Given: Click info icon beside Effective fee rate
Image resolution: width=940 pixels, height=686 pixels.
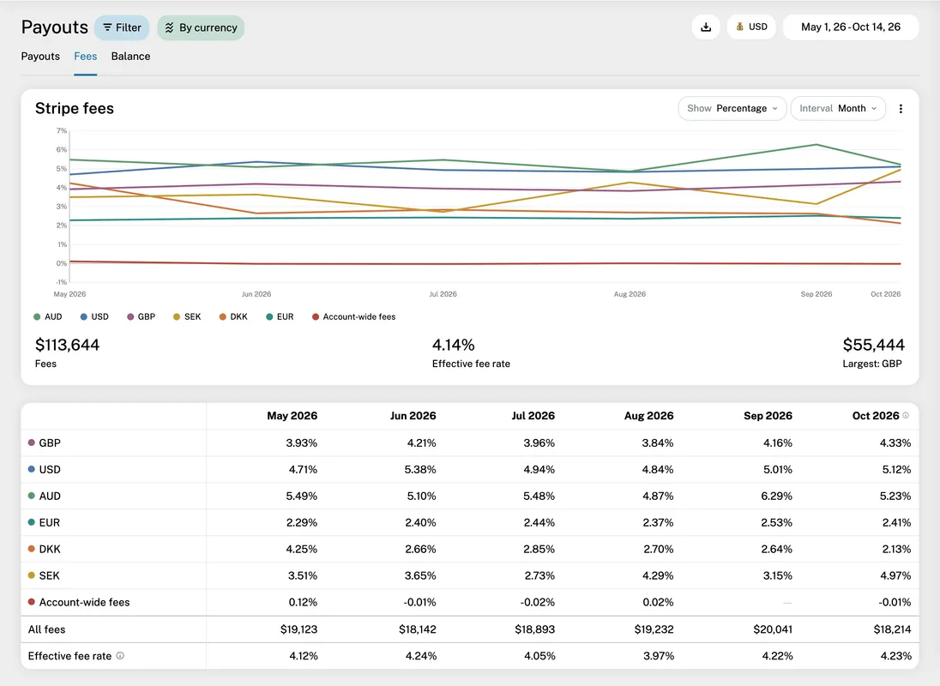Looking at the screenshot, I should 120,655.
